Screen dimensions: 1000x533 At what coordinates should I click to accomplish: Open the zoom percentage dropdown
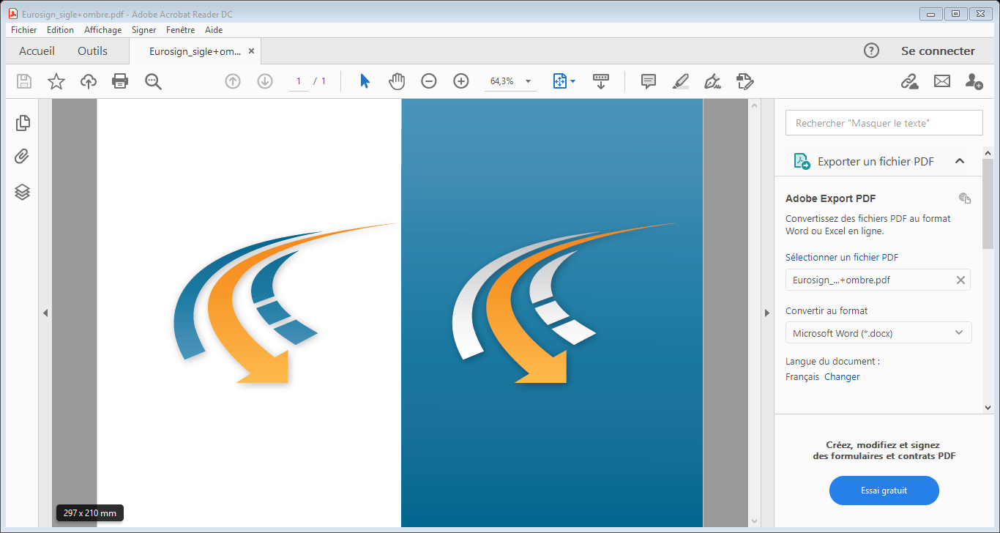pyautogui.click(x=528, y=81)
